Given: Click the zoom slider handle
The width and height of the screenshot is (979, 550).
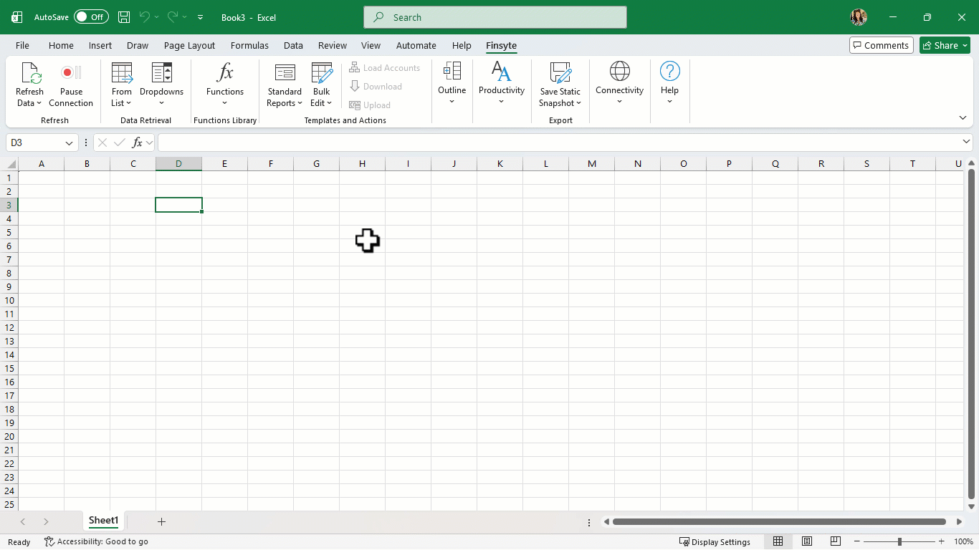Looking at the screenshot, I should [x=899, y=541].
